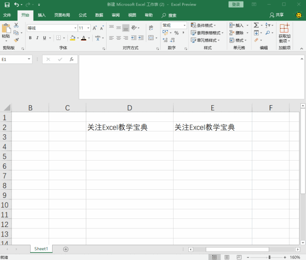Select the Format Painter brush
The height and width of the screenshot is (260, 306).
pyautogui.click(x=16, y=40)
